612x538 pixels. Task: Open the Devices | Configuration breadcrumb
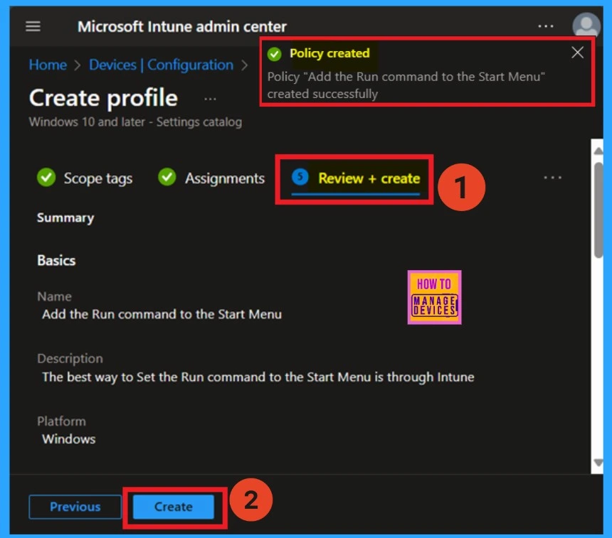click(x=161, y=65)
